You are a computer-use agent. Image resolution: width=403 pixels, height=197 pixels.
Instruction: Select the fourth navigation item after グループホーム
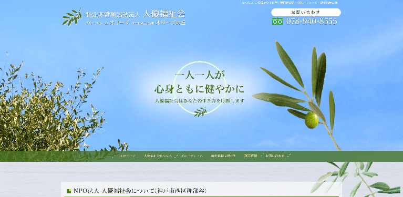tap(223, 156)
